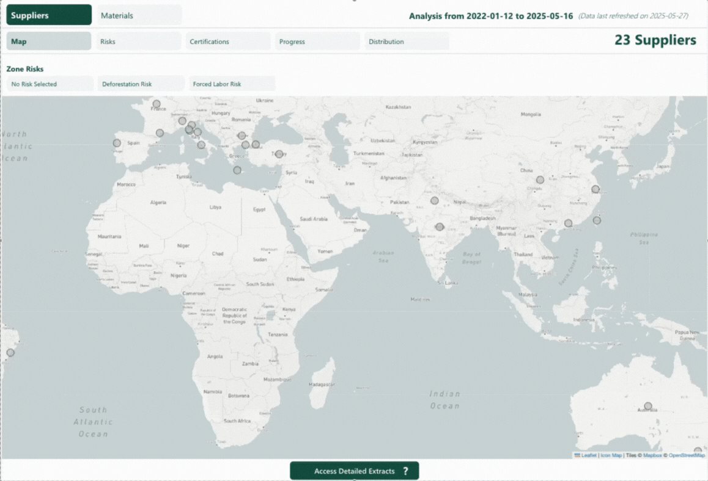This screenshot has width=708, height=481.
Task: Select the supplier marker in central Australia
Action: [x=648, y=406]
